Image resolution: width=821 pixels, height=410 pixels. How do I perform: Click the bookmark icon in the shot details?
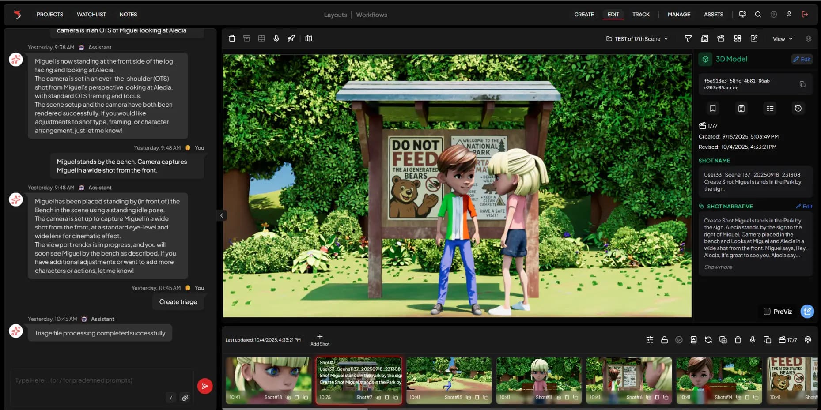pyautogui.click(x=712, y=109)
